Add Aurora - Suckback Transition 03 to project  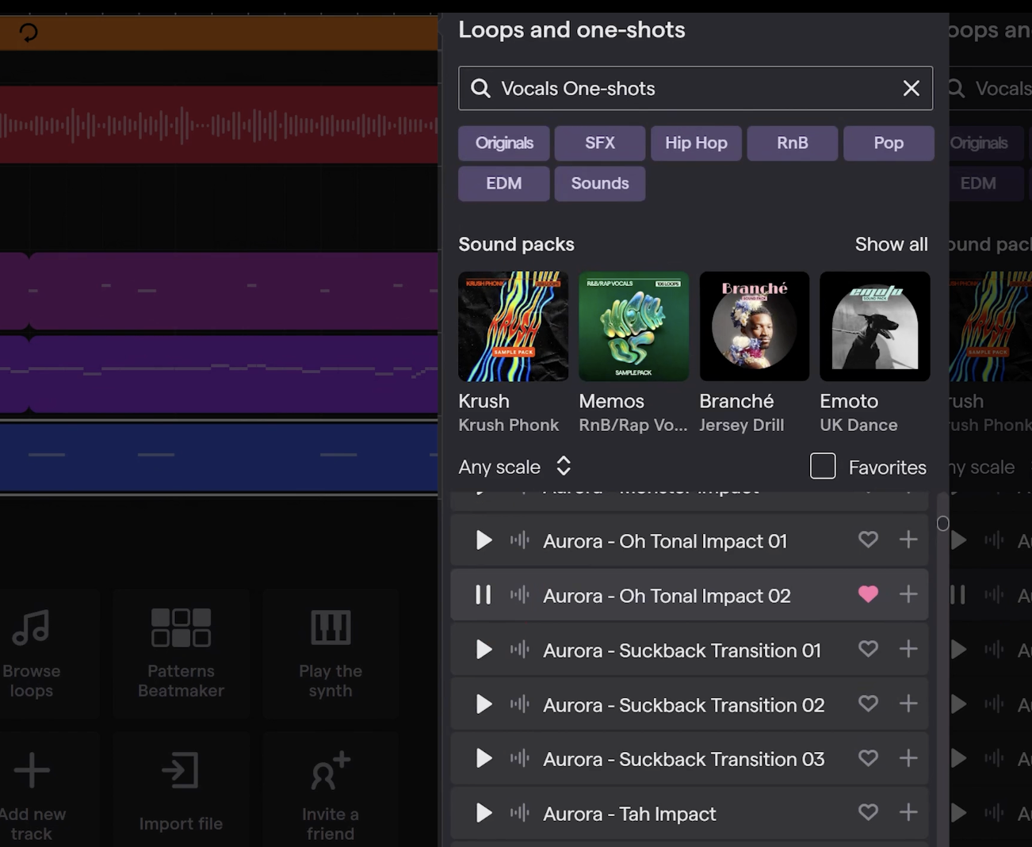908,757
